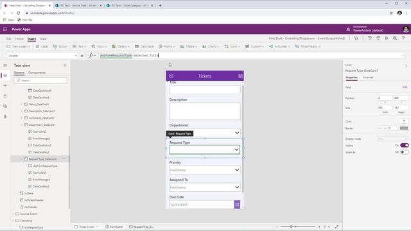The image size is (411, 231).
Task: Open the Border style dropdown
Action: [x=382, y=128]
